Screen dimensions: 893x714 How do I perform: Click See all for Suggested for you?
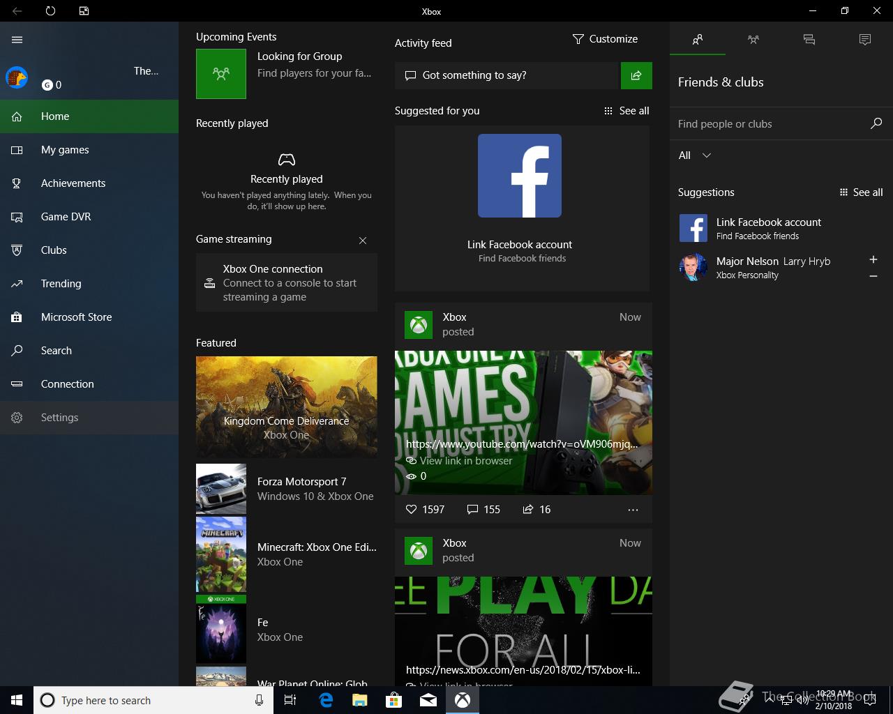click(626, 111)
